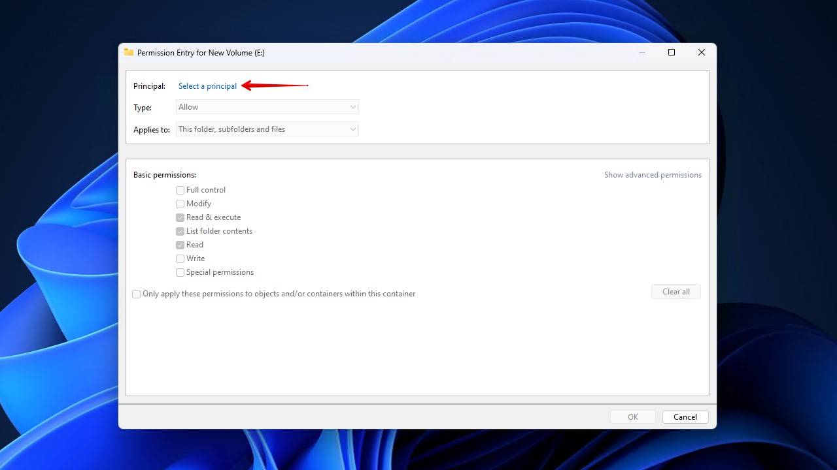Click the folder icon in title bar
The width and height of the screenshot is (837, 470).
(129, 52)
